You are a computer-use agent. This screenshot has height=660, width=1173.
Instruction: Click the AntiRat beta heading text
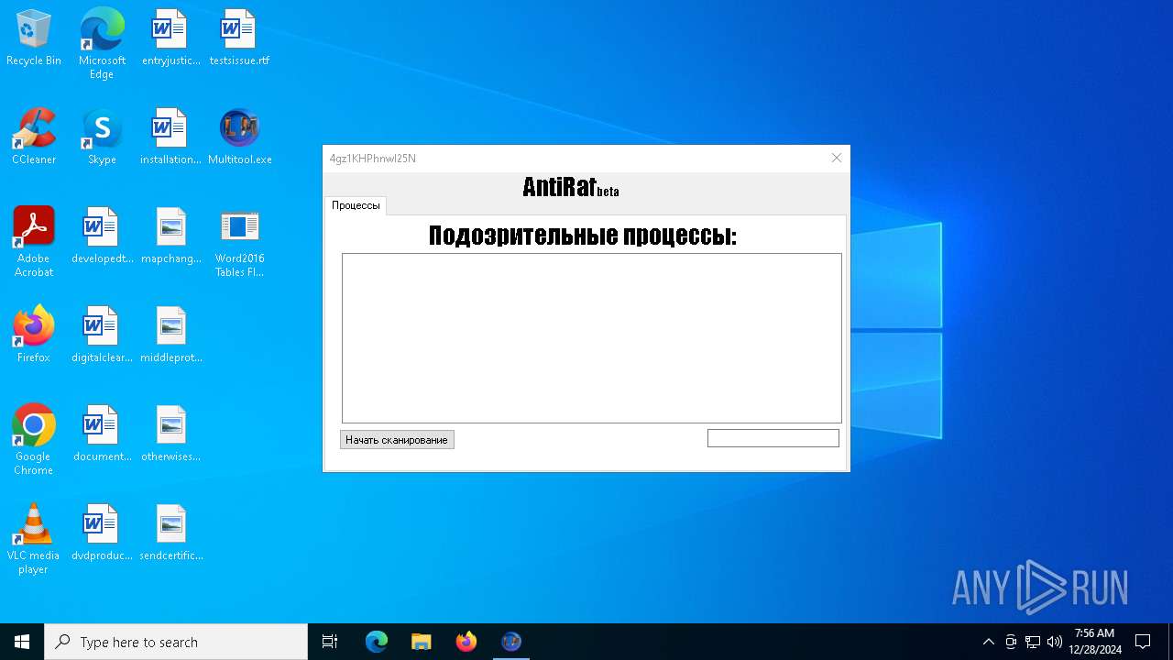(571, 187)
